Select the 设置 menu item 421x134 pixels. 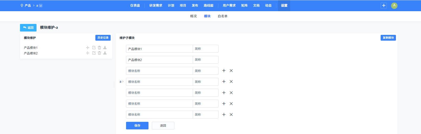pyautogui.click(x=284, y=6)
